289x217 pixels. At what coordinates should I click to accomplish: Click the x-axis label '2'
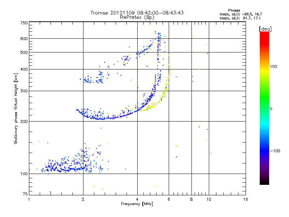pyautogui.click(x=83, y=199)
